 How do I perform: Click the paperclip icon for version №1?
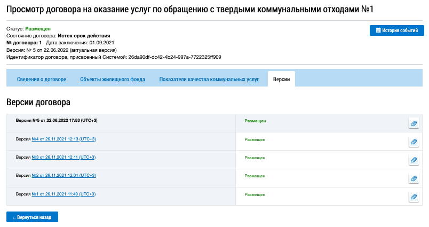(x=414, y=197)
